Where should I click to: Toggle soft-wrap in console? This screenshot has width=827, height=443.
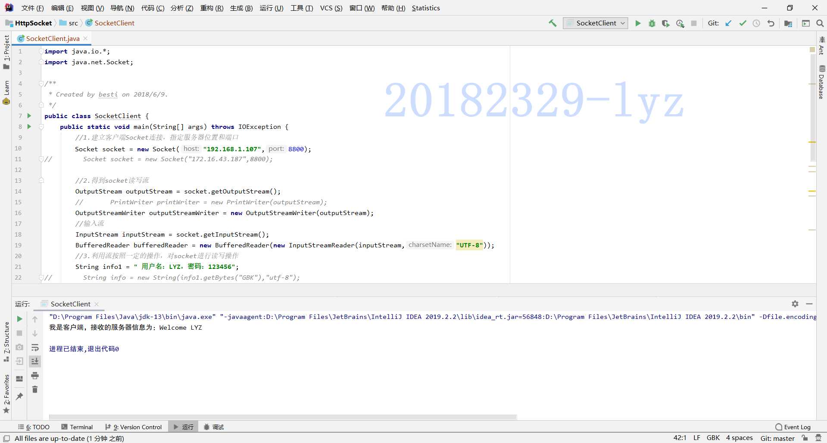[35, 347]
